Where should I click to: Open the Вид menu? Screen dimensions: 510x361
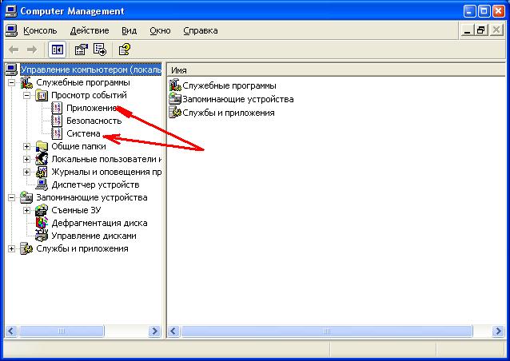tap(129, 30)
